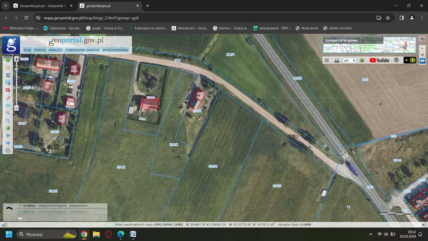Open a new browser tab

point(147,6)
